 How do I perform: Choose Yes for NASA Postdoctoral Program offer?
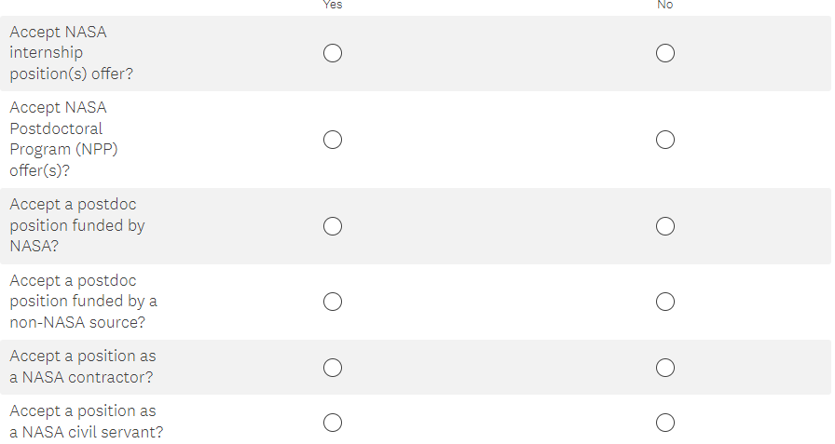pos(333,140)
